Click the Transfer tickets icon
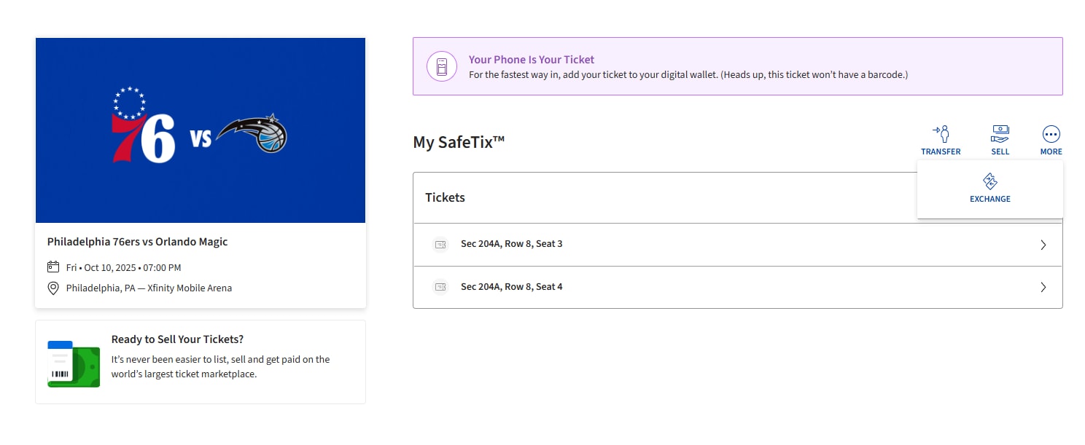 coord(941,133)
